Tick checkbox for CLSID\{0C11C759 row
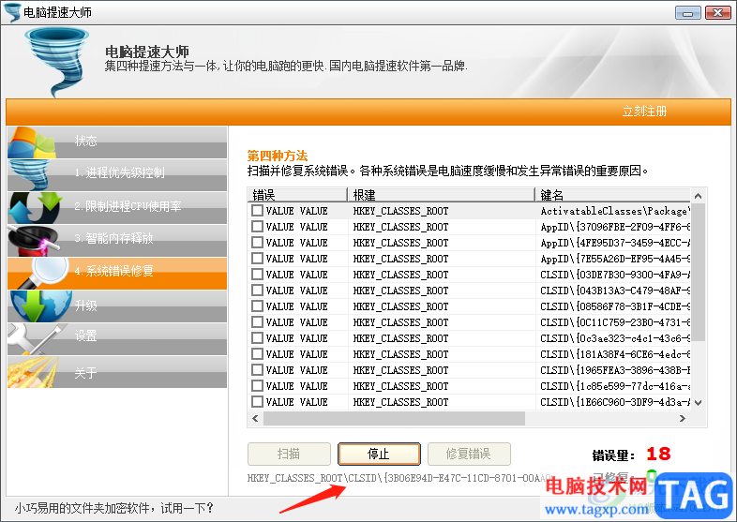Viewport: 737px width, 522px height. [257, 322]
